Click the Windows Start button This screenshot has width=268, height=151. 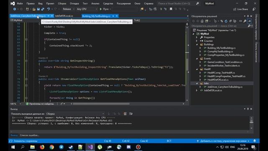coord(13,147)
